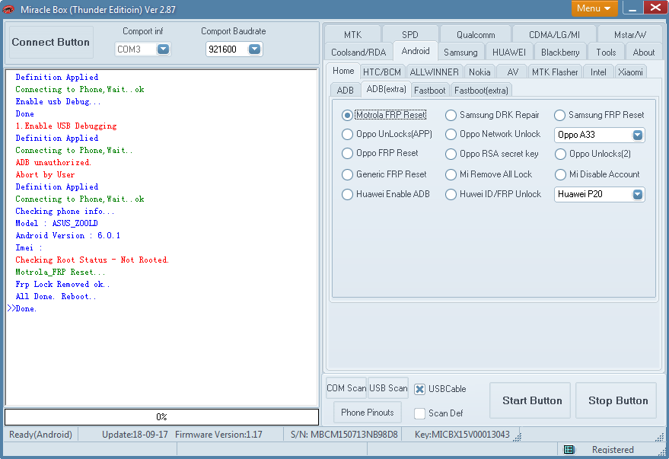Open the Phone Pinouts button
Screen dimensions: 669x459
click(x=368, y=413)
